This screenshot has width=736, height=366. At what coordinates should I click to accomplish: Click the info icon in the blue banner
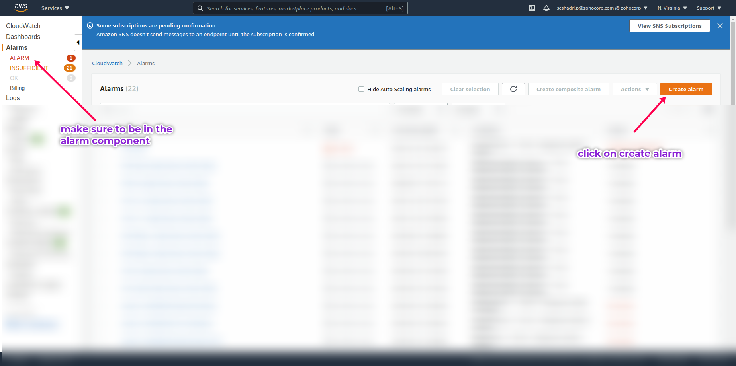(x=90, y=25)
